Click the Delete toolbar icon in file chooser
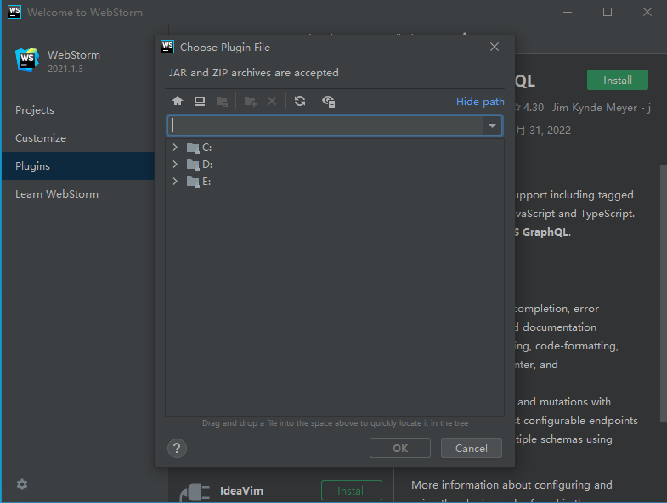667x503 pixels. point(272,101)
